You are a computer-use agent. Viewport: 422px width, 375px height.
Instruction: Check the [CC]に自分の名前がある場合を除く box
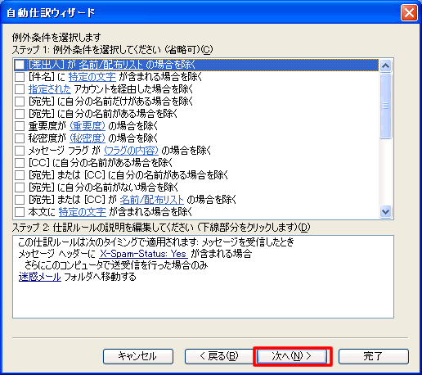pos(20,163)
